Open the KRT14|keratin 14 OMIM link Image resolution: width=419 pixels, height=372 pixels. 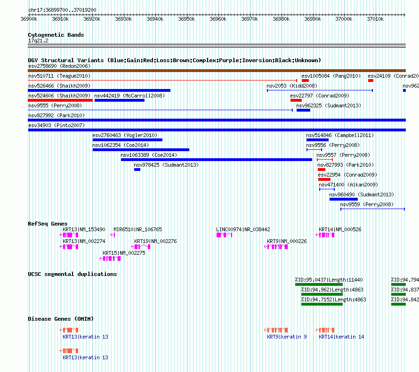pyautogui.click(x=341, y=337)
